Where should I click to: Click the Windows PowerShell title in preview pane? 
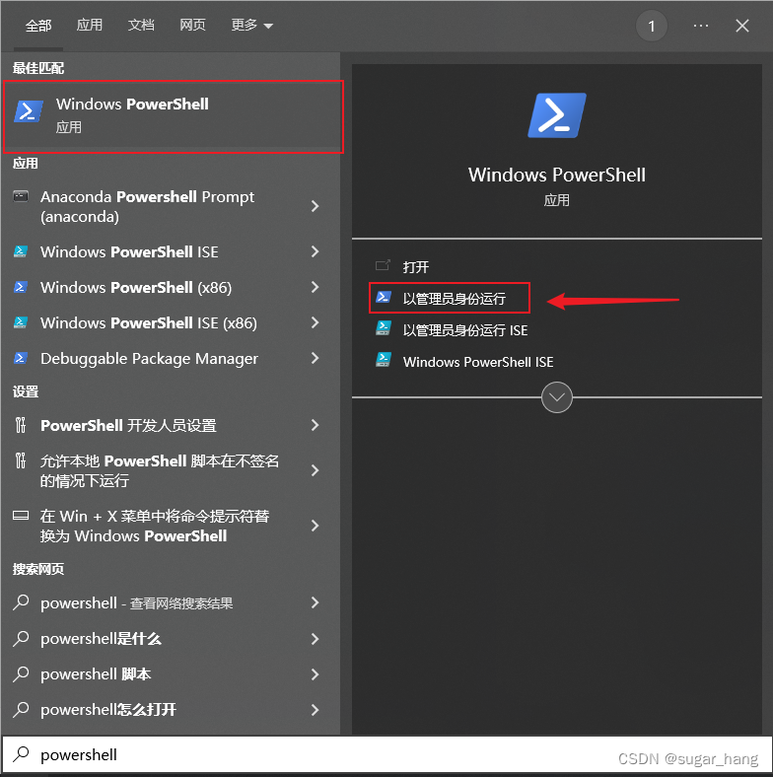tap(557, 175)
